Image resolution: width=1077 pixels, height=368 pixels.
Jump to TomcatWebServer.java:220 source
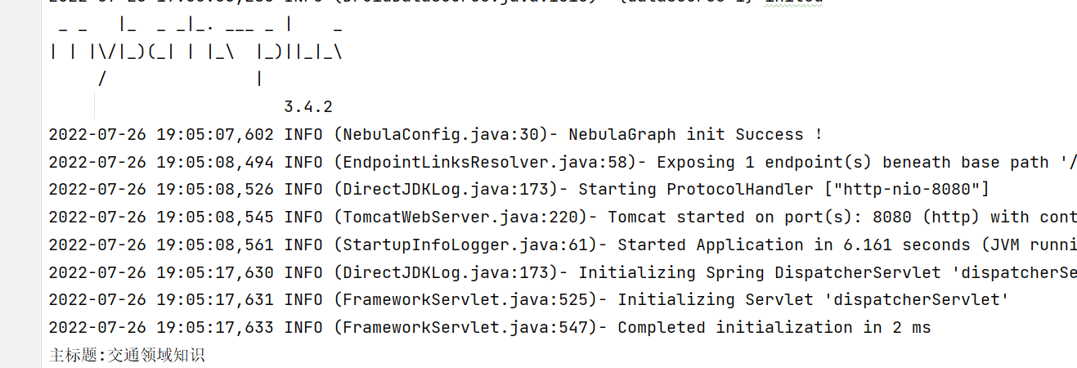pos(460,218)
